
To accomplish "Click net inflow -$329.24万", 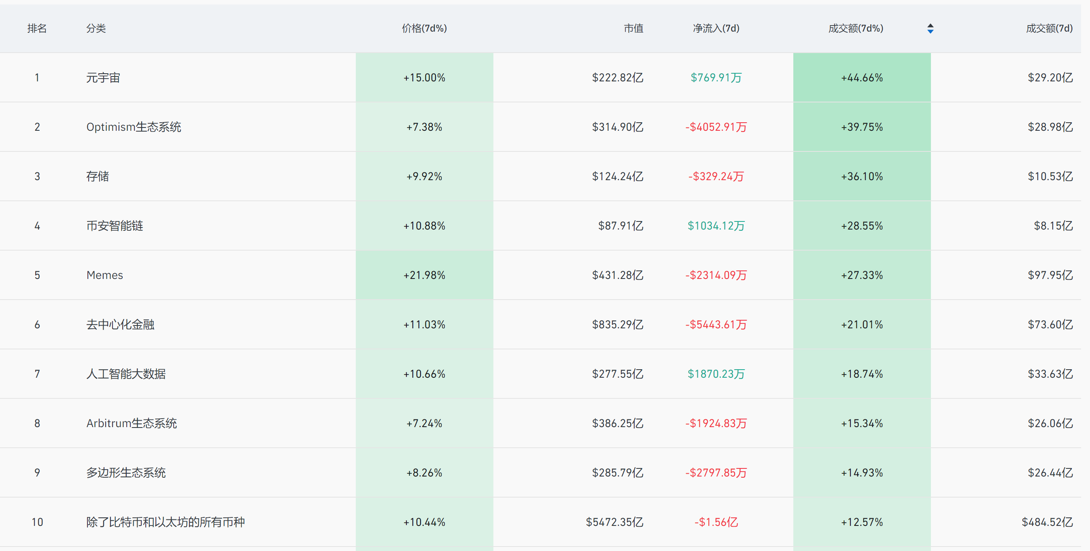I will click(x=716, y=177).
